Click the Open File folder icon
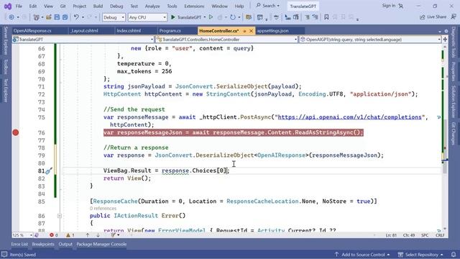This screenshot has width=460, height=259. (49, 17)
